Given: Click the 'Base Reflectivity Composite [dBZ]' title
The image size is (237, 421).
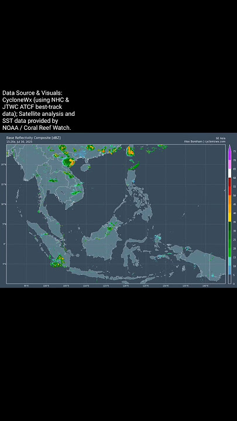Looking at the screenshot, I should (x=33, y=138).
